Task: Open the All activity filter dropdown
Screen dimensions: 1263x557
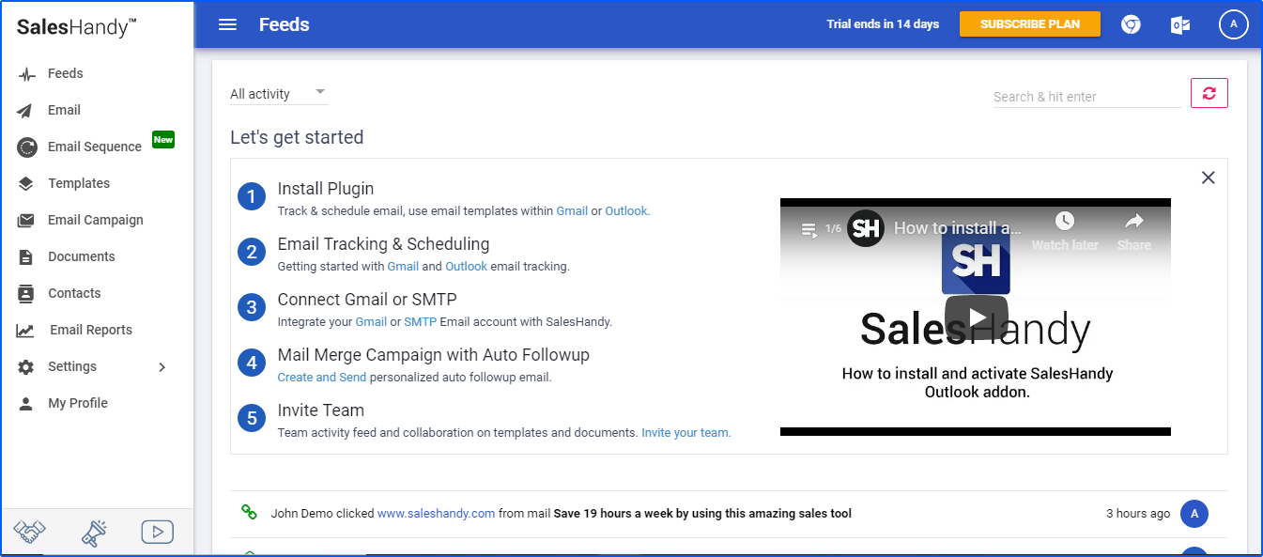Action: click(x=278, y=93)
